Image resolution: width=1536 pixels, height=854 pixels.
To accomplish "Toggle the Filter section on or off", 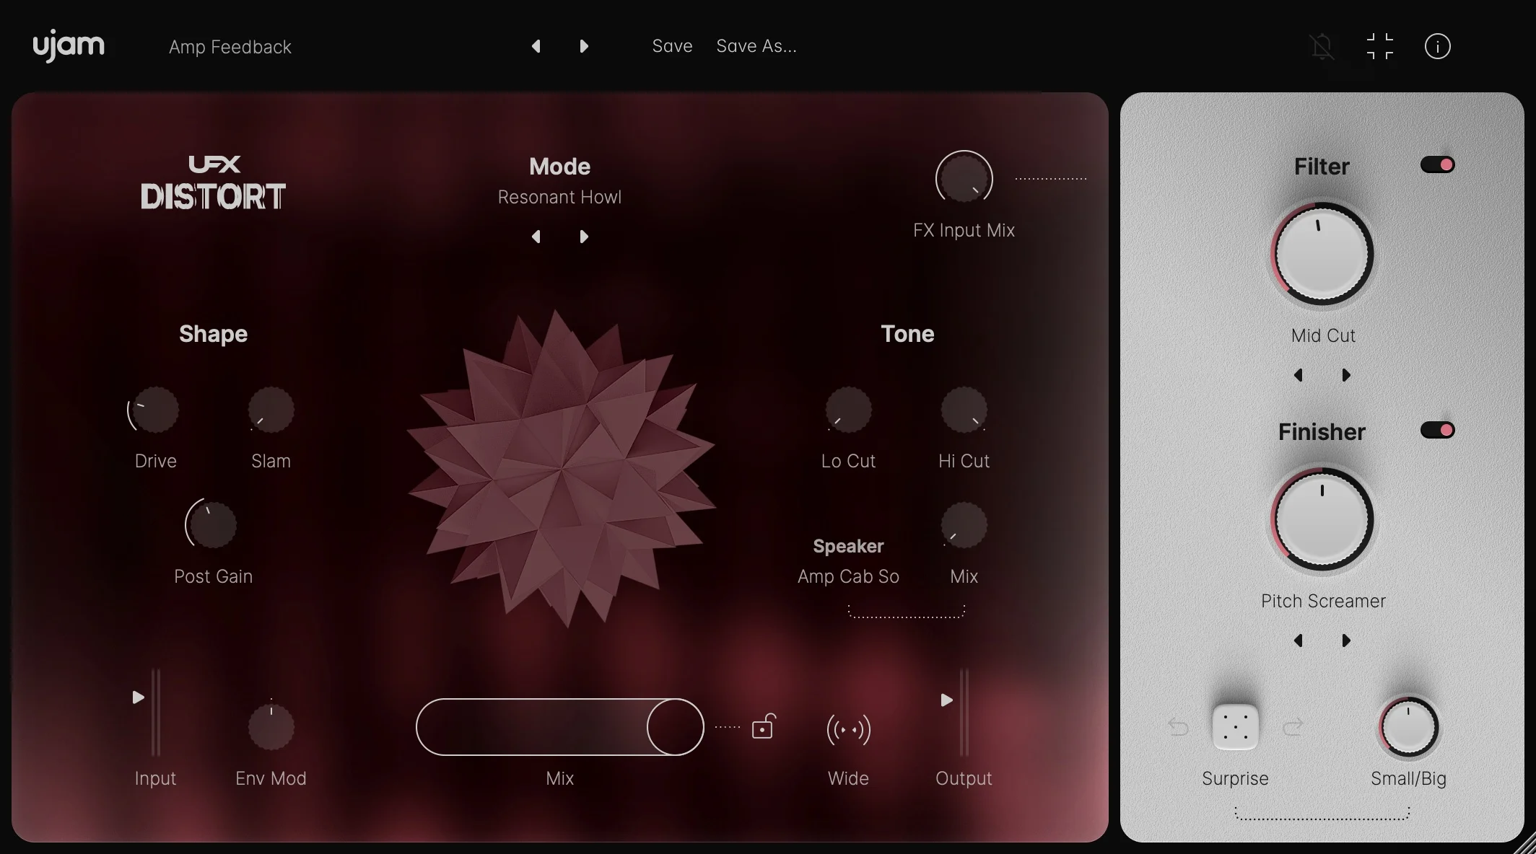I will click(x=1437, y=164).
